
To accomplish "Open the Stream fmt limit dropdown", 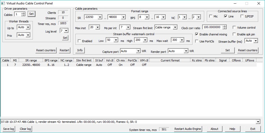I will coord(175,27).
